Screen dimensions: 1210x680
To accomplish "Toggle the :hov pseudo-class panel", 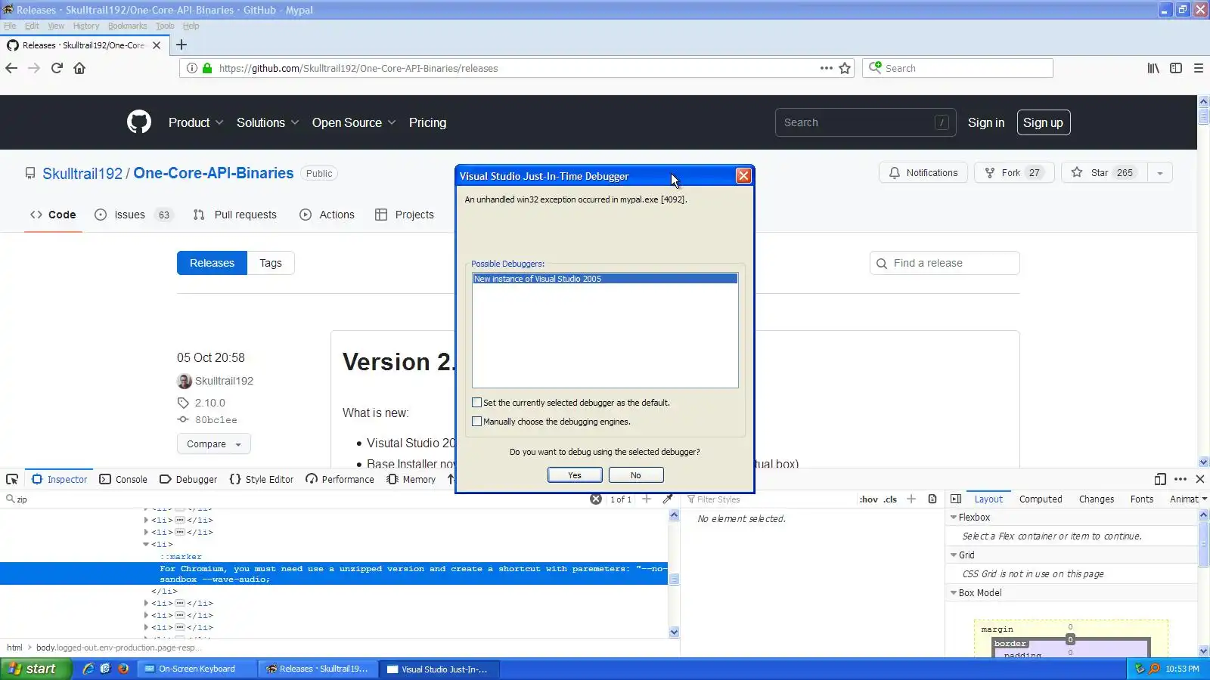I will (x=868, y=499).
